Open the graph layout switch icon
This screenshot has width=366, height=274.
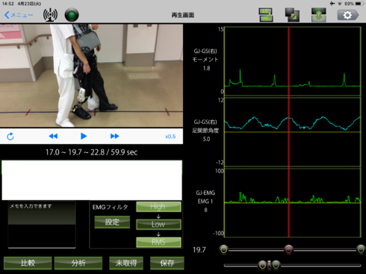click(266, 15)
